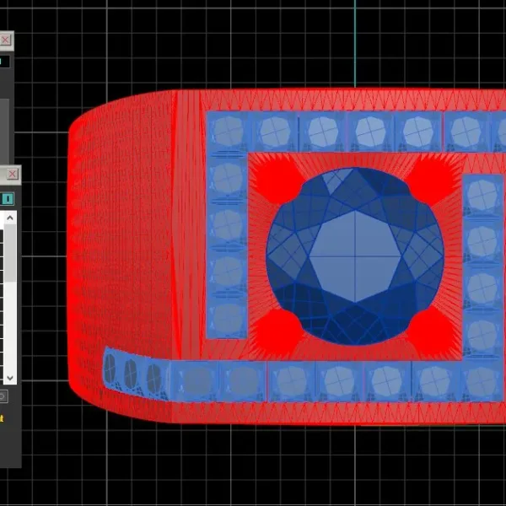This screenshot has height=506, width=506.
Task: Select the bottom-right red prong of center stone
Action: tap(433, 334)
